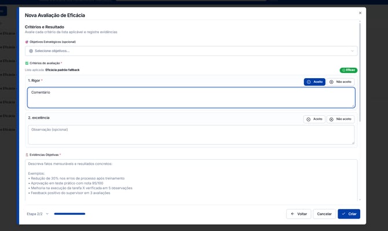Mark excelência criterion as Não aceito
388x231 pixels.
(341, 119)
